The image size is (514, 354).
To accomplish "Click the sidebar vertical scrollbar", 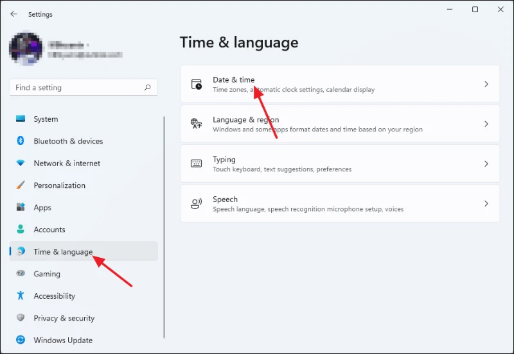I will coord(164,227).
